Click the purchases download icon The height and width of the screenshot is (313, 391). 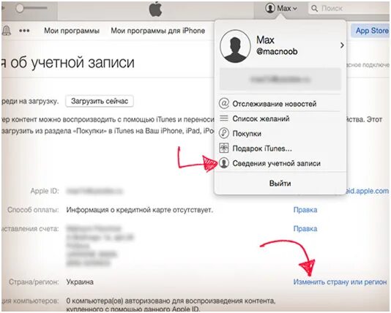[224, 133]
